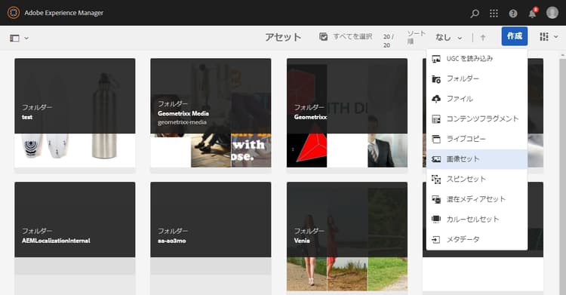Expand the view switcher chevron
566x295 pixels.
click(556, 37)
